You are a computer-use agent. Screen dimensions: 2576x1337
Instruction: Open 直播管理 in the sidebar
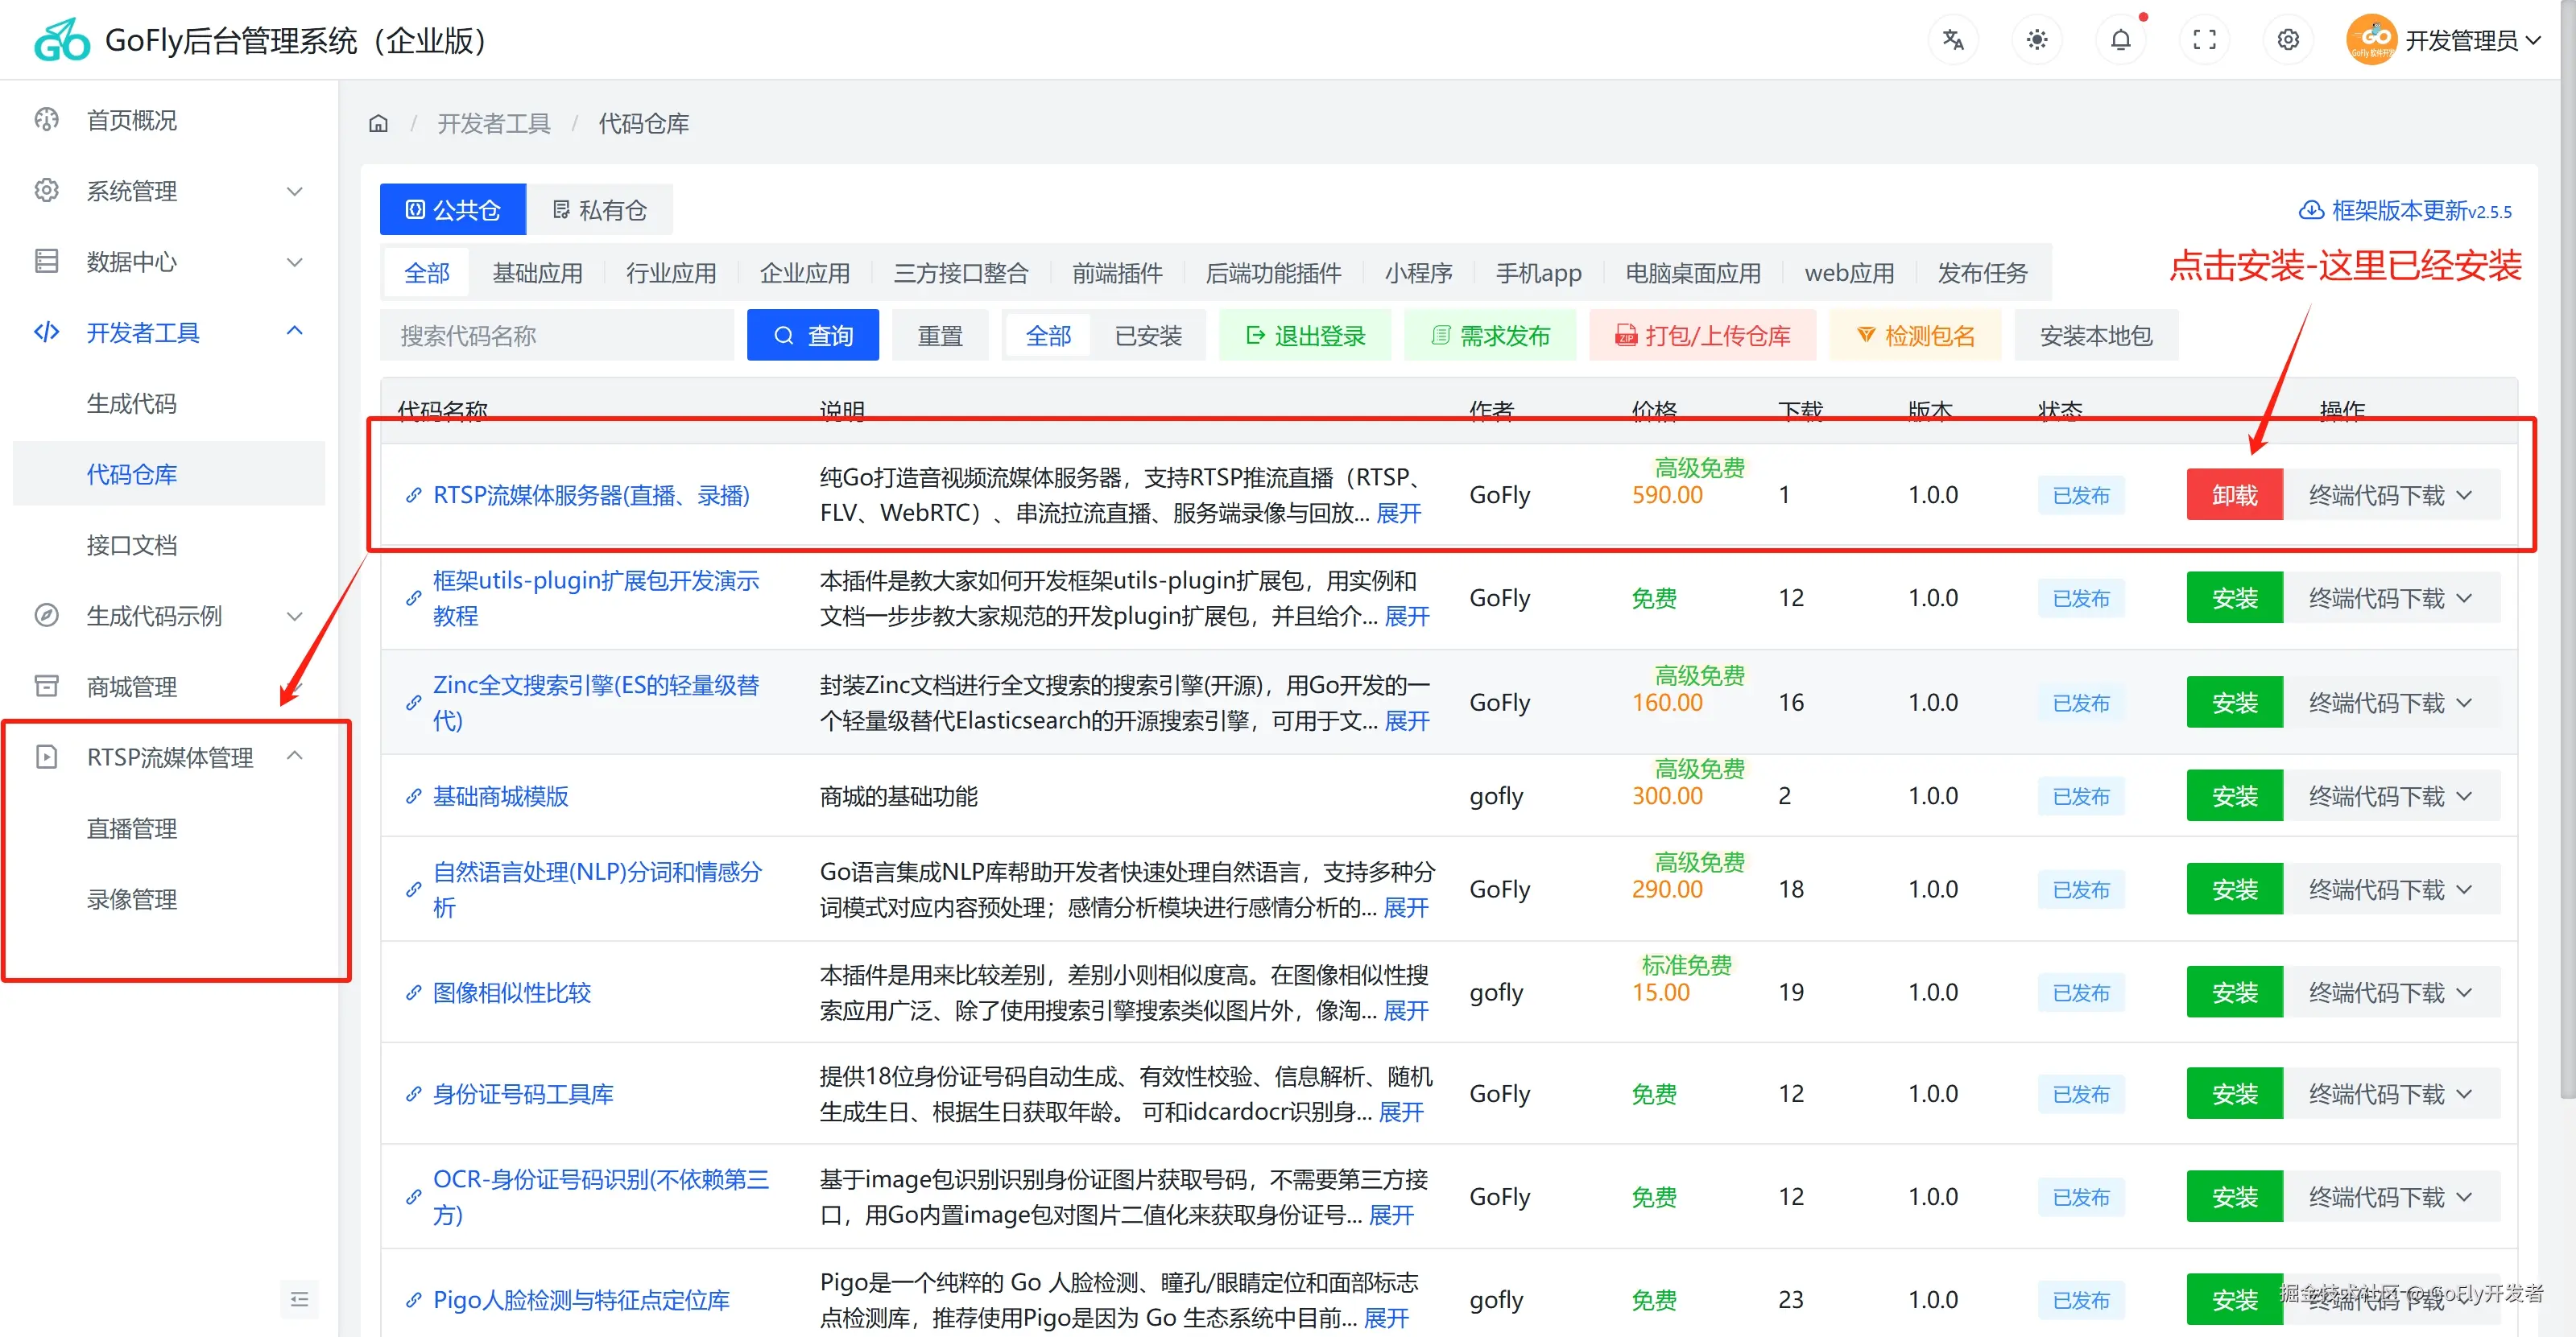pos(132,828)
